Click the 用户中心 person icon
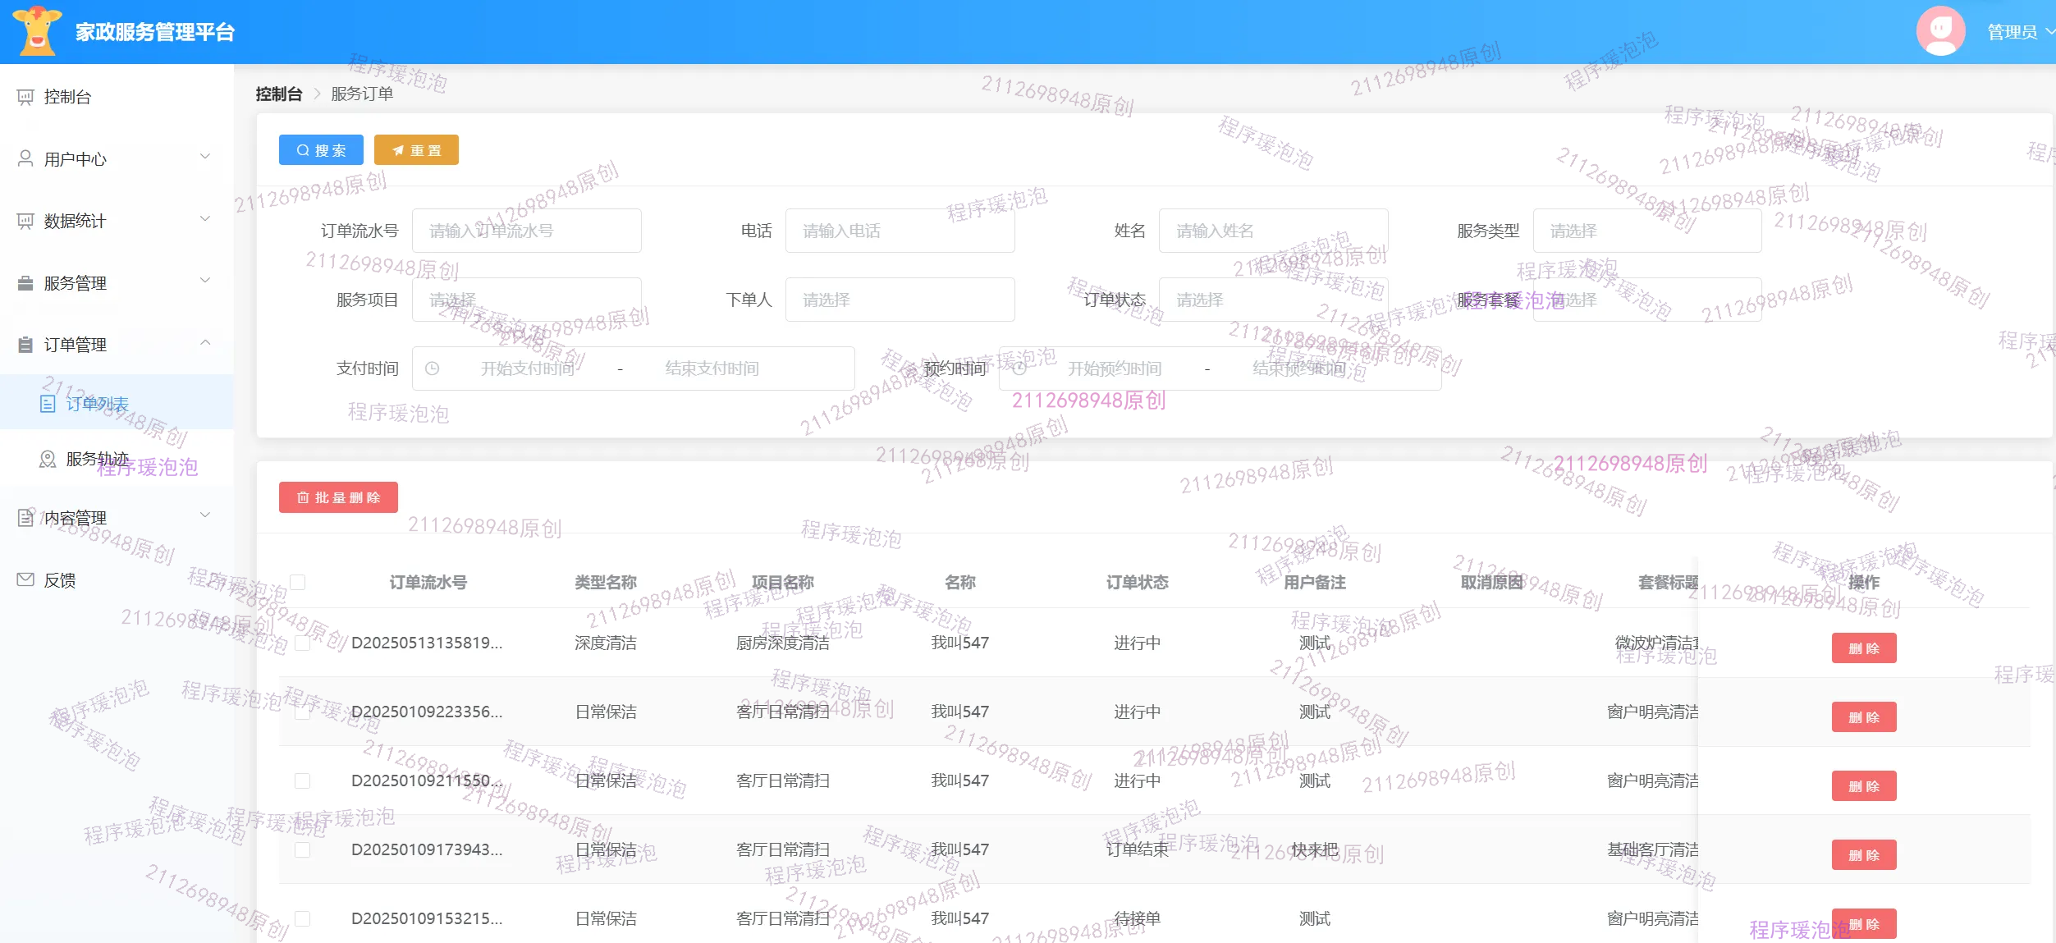 point(25,158)
